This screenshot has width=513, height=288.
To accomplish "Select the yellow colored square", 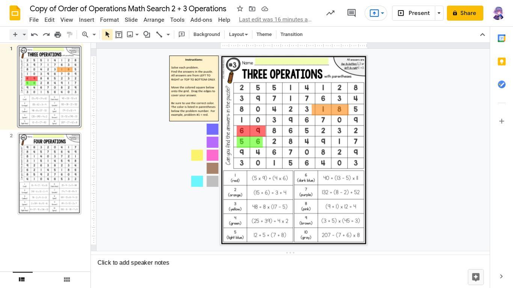I will [197, 155].
